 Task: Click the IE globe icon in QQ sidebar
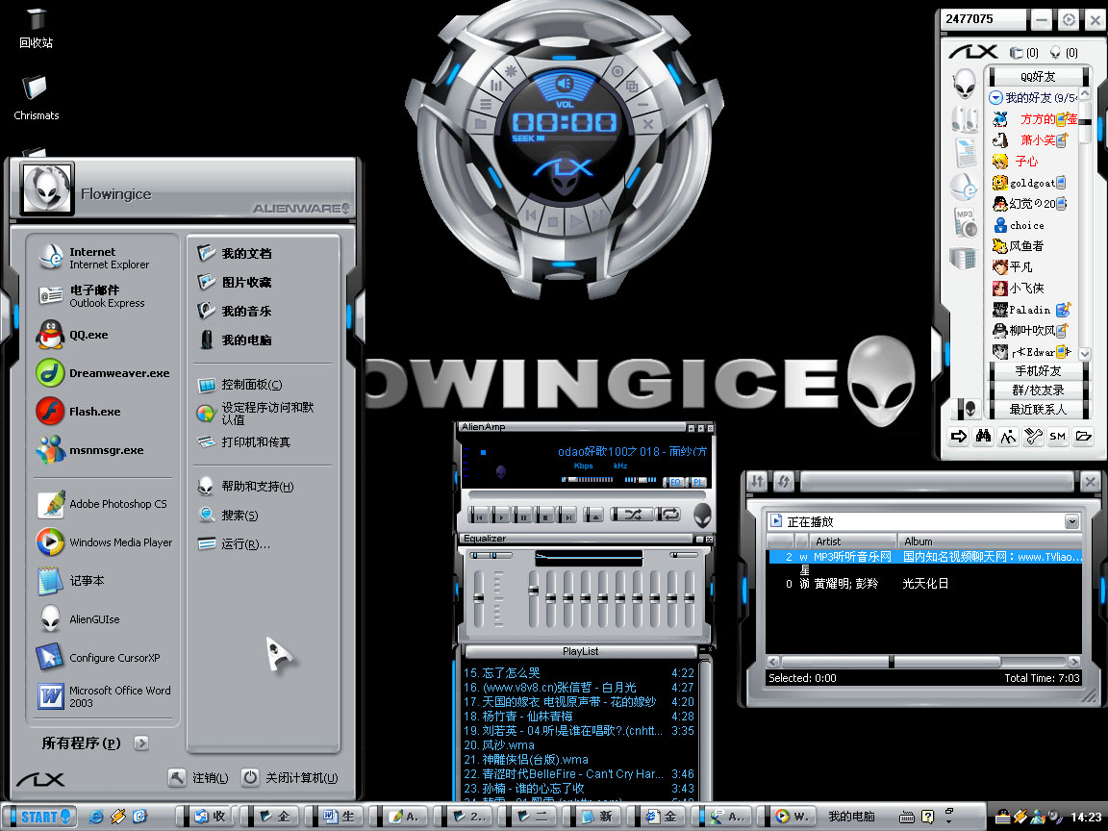[964, 188]
